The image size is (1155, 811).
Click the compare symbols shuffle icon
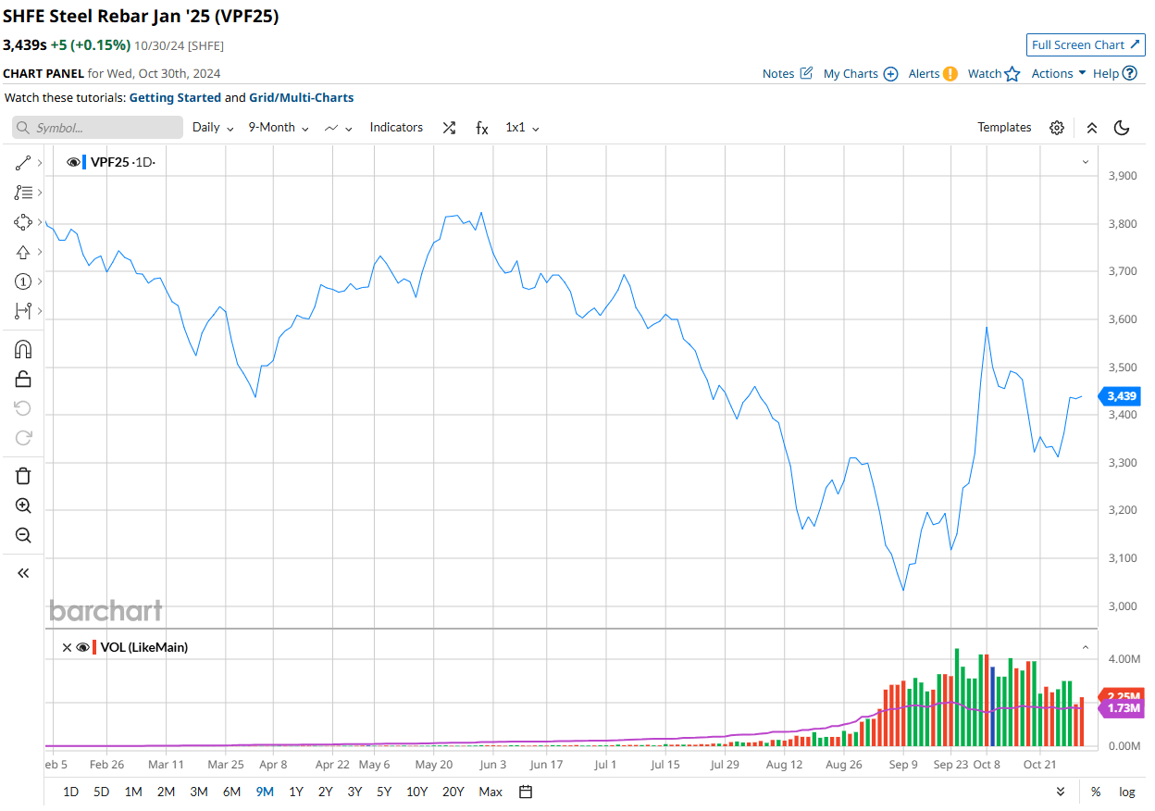(449, 128)
